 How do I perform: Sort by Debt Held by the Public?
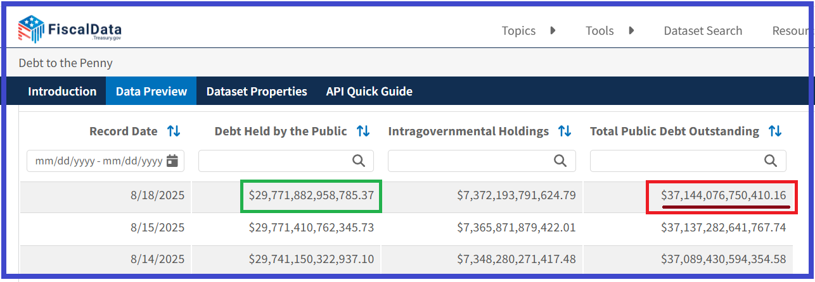tap(363, 131)
